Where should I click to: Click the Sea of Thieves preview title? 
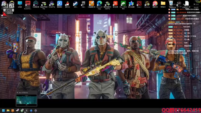[x=23, y=92]
